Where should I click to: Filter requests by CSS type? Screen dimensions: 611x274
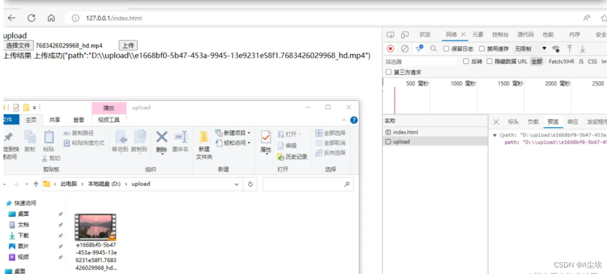593,62
